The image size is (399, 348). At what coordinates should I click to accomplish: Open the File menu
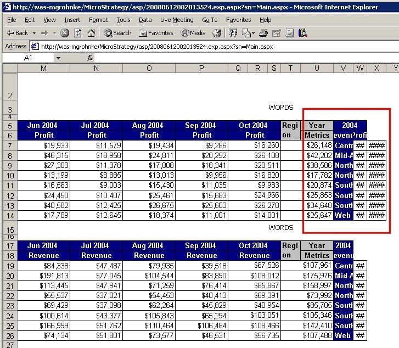(12, 20)
